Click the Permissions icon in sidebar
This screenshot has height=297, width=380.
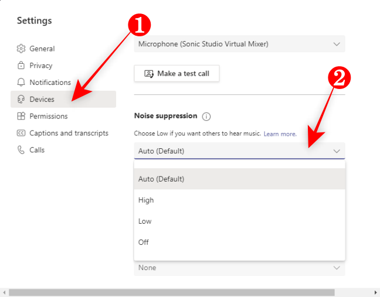21,116
